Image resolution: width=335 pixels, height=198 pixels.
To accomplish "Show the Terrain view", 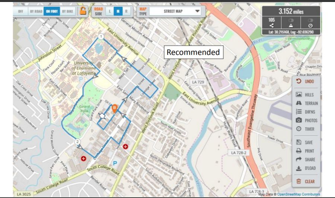I will 307,103.
